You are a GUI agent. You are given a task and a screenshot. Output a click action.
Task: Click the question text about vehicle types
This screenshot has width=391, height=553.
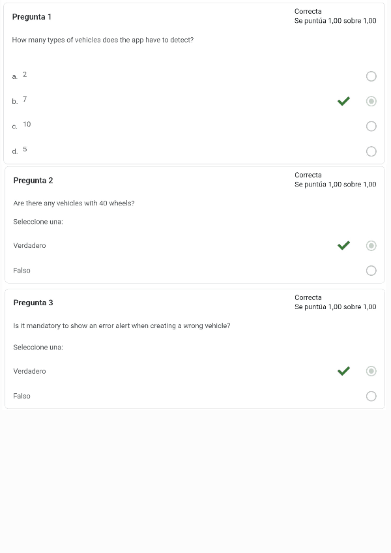[102, 40]
